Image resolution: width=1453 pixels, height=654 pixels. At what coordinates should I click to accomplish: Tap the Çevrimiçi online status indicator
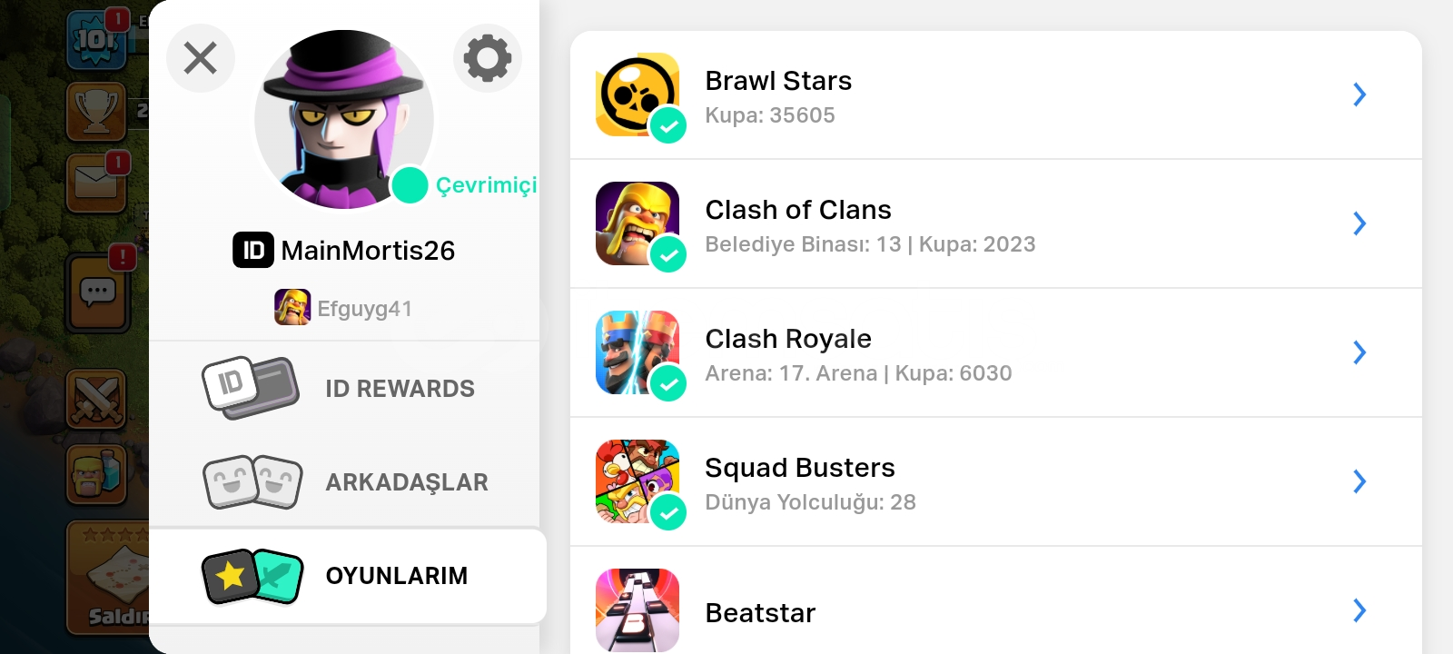tap(465, 185)
